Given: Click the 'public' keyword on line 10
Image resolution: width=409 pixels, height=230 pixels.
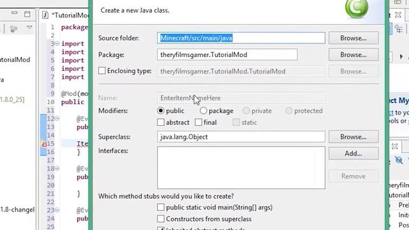Looking at the screenshot, I should coord(73,102).
